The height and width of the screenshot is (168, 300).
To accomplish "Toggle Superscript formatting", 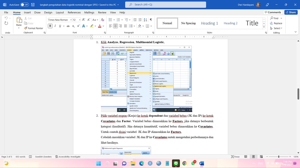I will 78,26.
